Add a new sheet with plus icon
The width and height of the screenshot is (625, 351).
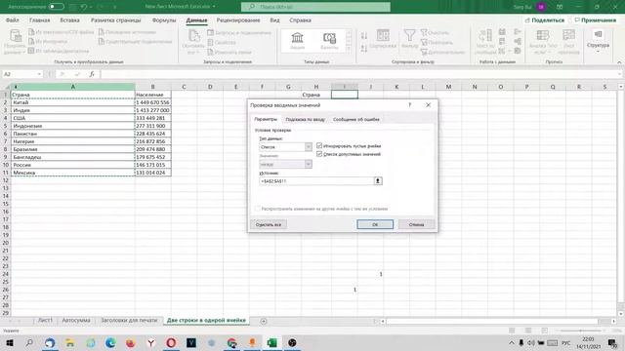[264, 321]
